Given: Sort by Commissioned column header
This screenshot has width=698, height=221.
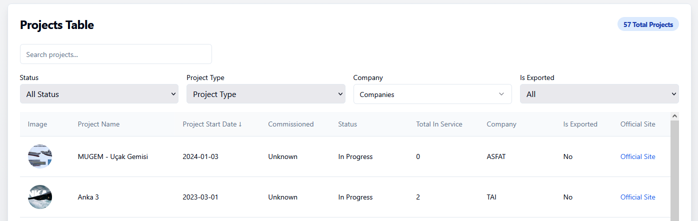Looking at the screenshot, I should [x=290, y=124].
